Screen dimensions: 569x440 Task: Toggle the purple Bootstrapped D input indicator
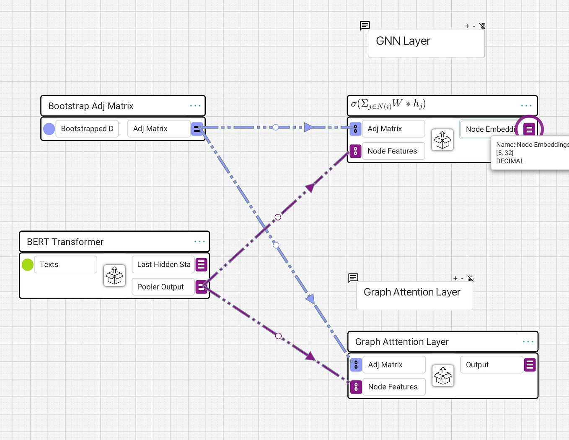49,129
